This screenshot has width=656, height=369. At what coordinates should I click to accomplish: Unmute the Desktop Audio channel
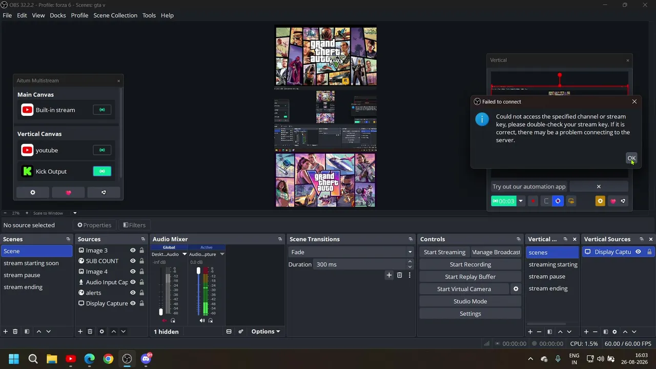[164, 320]
